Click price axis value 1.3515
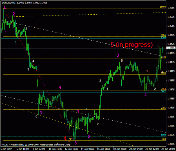 pyautogui.click(x=171, y=26)
